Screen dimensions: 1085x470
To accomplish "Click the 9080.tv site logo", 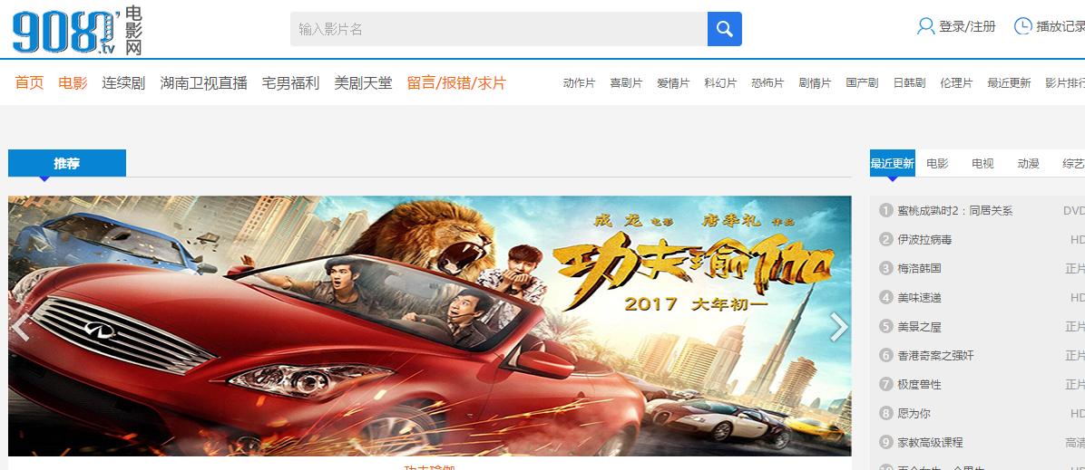I will coord(77,31).
